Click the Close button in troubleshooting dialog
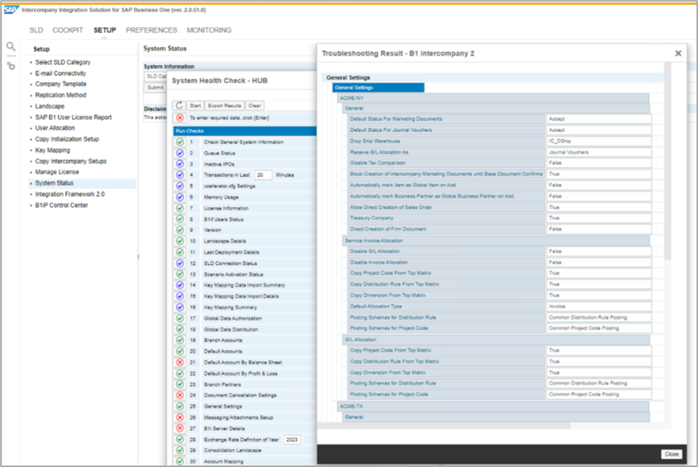This screenshot has height=467, width=698. pos(671,454)
